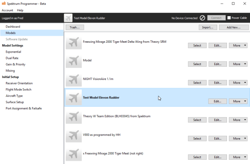Click the current model airplane icon in header
Image resolution: width=250 pixels, height=164 pixels.
[68, 18]
